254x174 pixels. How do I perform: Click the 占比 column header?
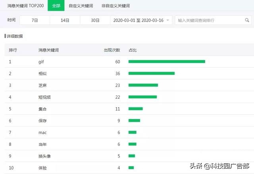pyautogui.click(x=133, y=50)
